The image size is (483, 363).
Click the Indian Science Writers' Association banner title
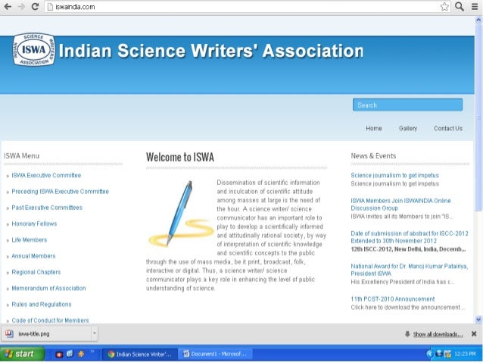pyautogui.click(x=211, y=51)
